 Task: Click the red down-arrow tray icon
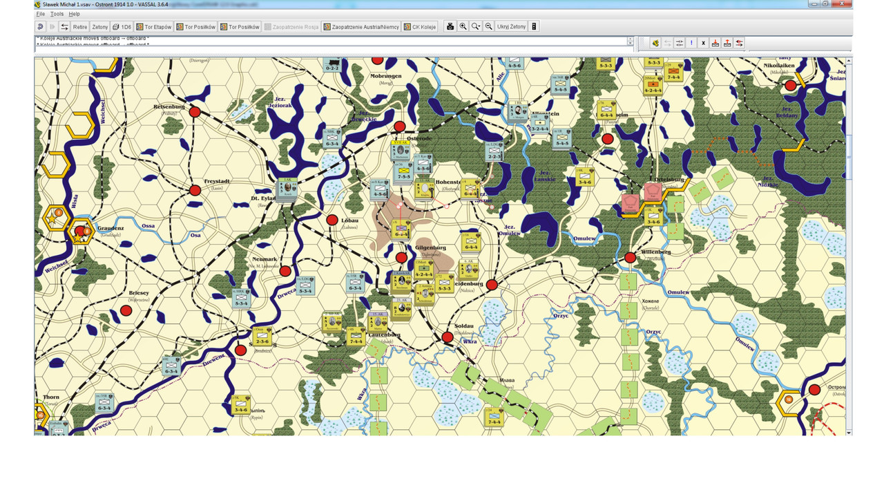coord(715,43)
